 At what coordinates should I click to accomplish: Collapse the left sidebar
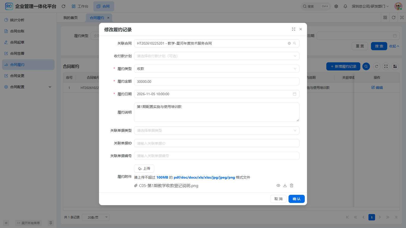click(x=6, y=223)
